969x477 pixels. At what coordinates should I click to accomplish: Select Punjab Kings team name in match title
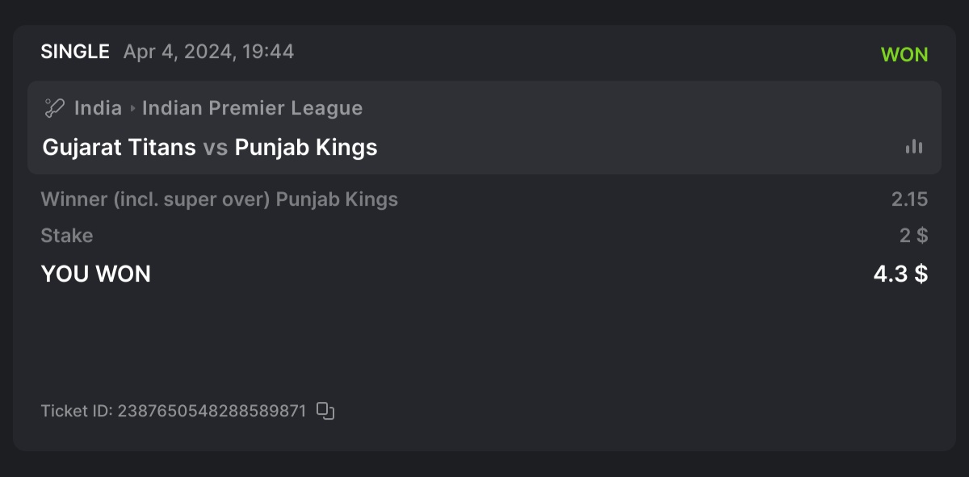click(x=306, y=148)
